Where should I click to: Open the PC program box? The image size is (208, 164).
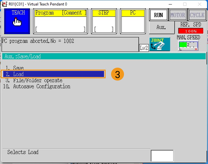pos(133,21)
